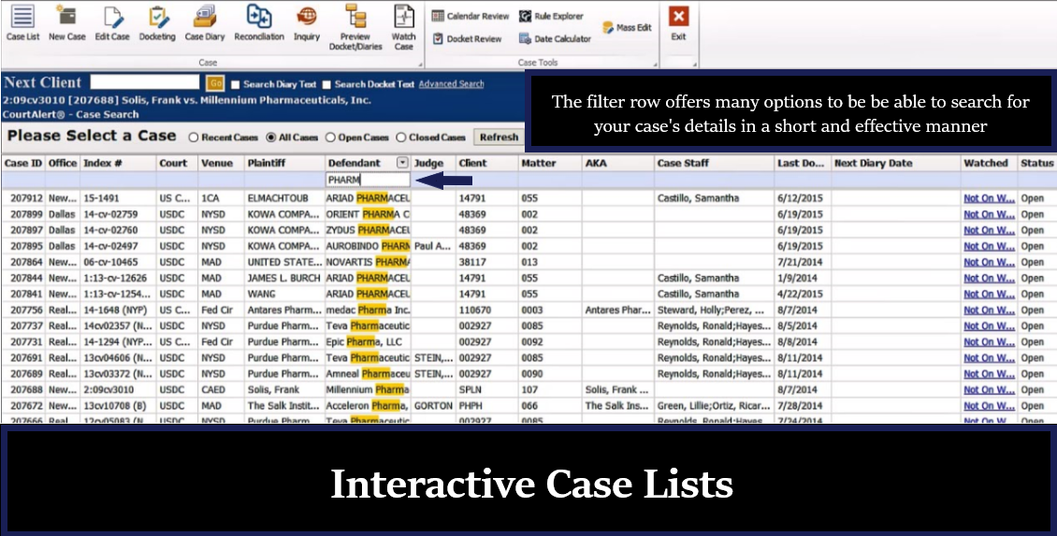
Task: Click the Refresh button
Action: (x=499, y=137)
